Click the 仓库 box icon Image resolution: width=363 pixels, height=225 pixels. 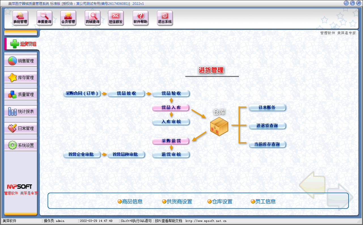tap(219, 127)
